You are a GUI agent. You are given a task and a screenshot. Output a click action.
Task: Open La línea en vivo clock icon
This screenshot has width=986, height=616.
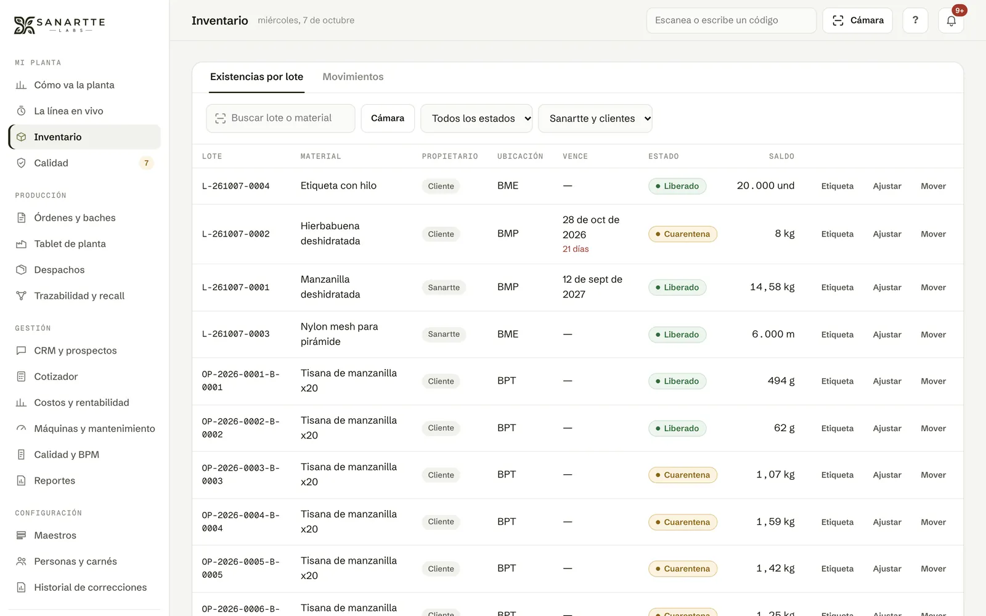(x=21, y=111)
